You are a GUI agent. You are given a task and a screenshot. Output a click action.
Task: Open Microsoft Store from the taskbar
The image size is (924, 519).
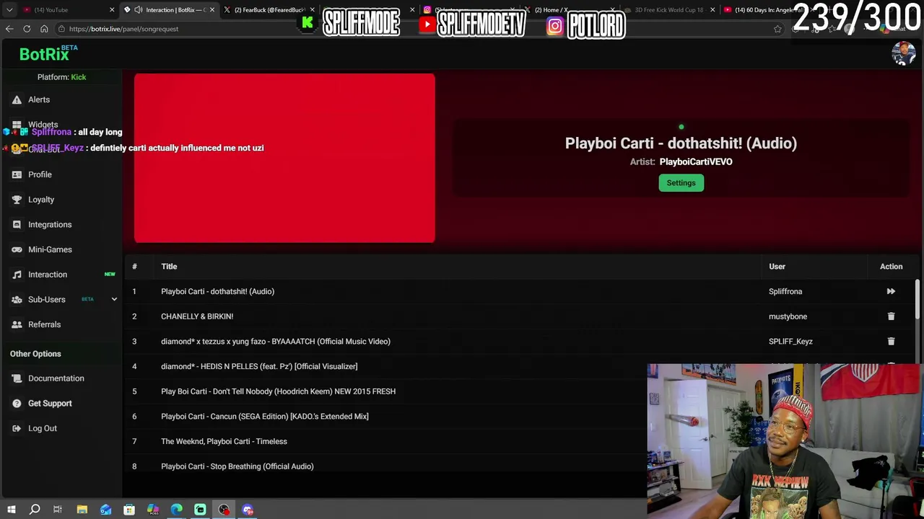(129, 510)
